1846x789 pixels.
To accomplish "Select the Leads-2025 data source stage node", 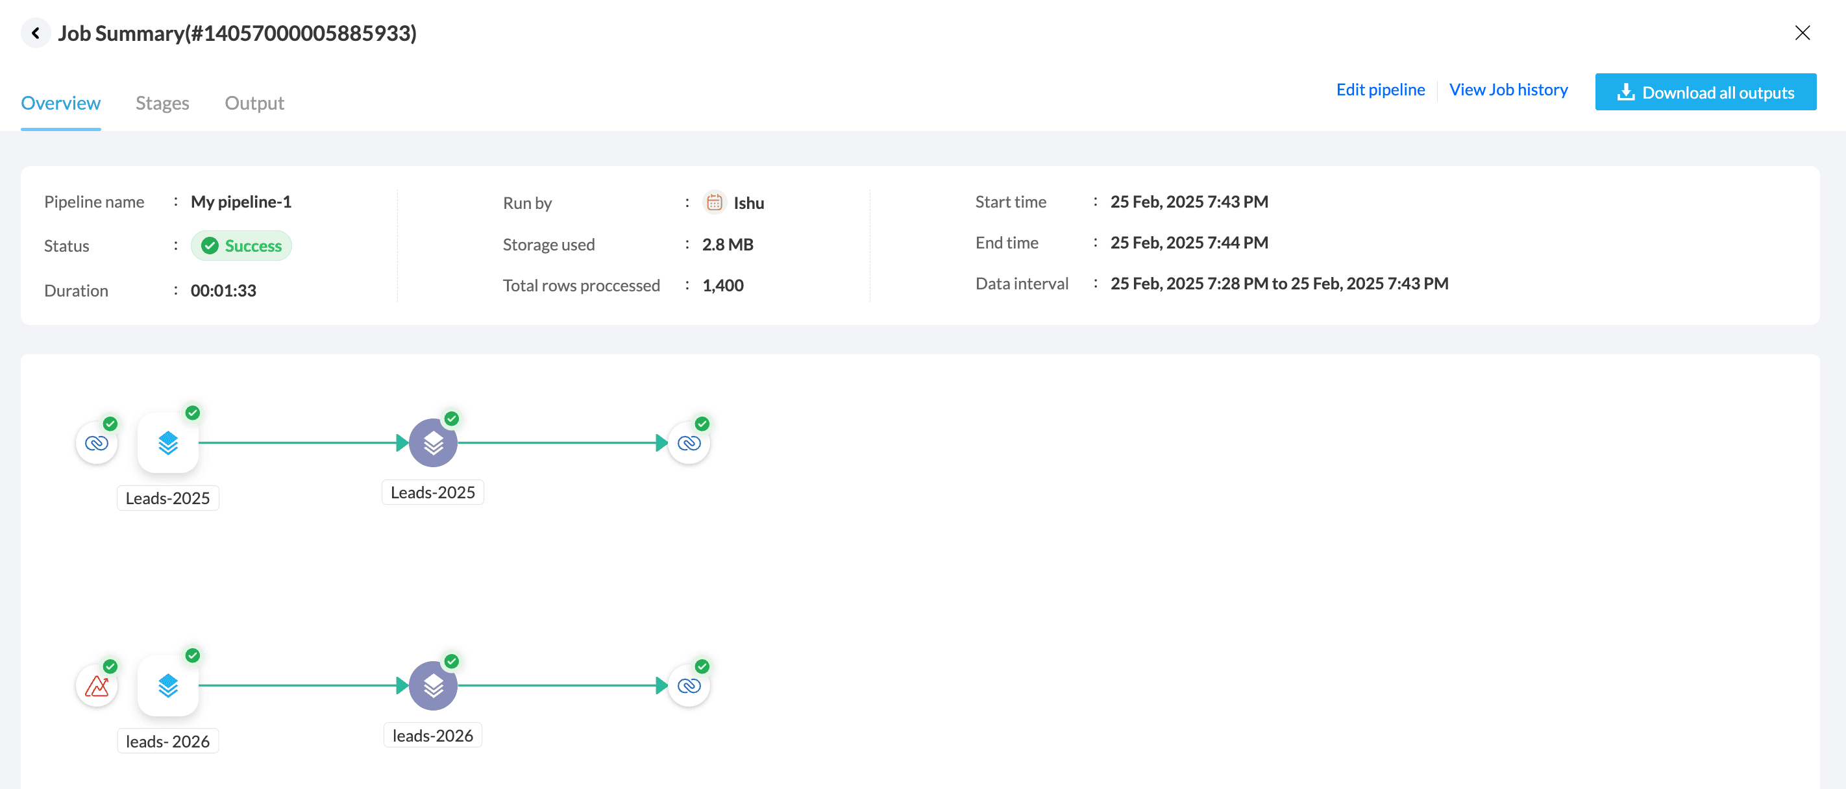I will 167,443.
